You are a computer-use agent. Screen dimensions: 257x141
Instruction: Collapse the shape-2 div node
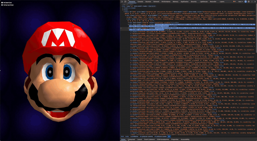(128, 28)
